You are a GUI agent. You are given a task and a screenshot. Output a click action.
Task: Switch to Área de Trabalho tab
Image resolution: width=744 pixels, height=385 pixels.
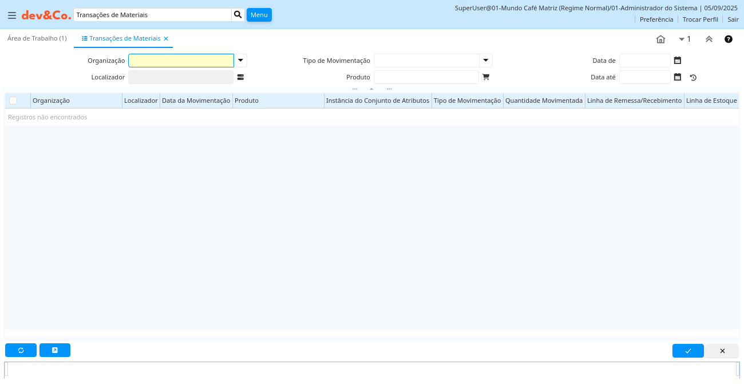tap(37, 38)
